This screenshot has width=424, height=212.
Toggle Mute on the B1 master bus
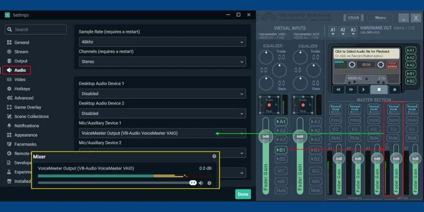[x=393, y=138]
